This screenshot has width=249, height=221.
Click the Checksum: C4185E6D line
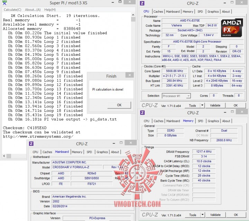pos(25,128)
